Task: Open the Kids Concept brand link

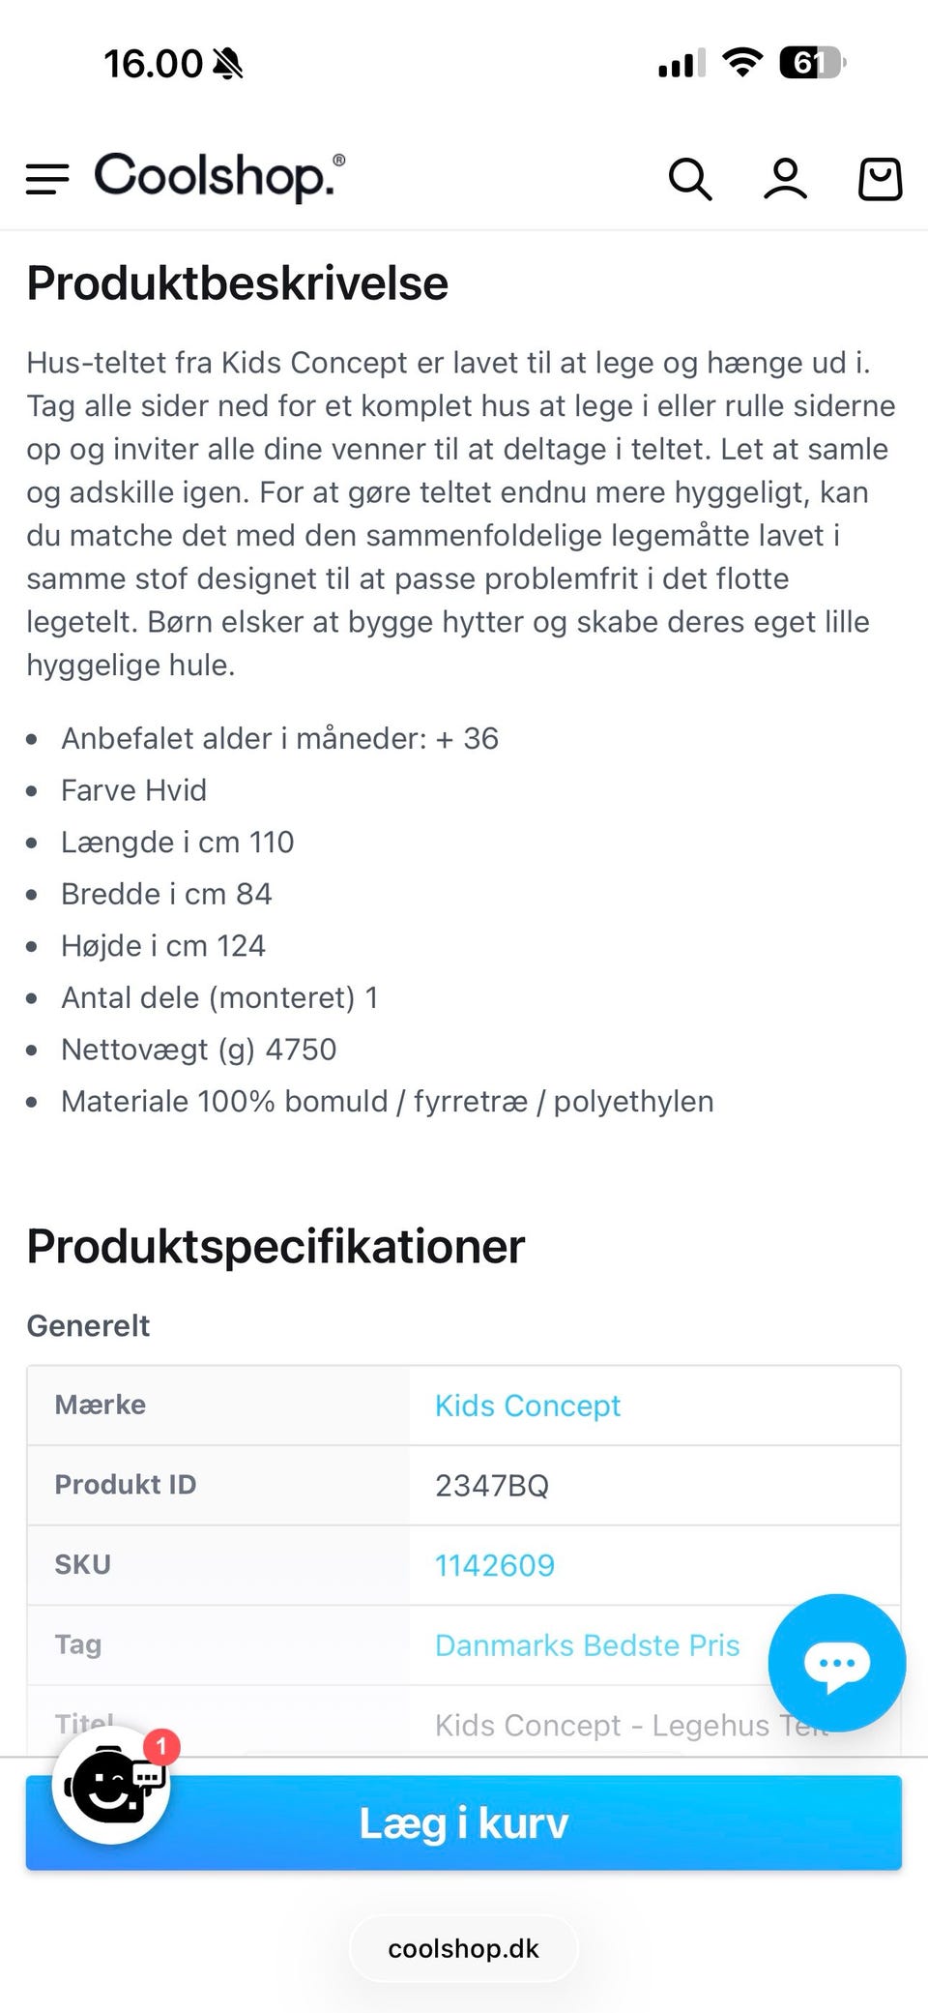Action: point(528,1406)
